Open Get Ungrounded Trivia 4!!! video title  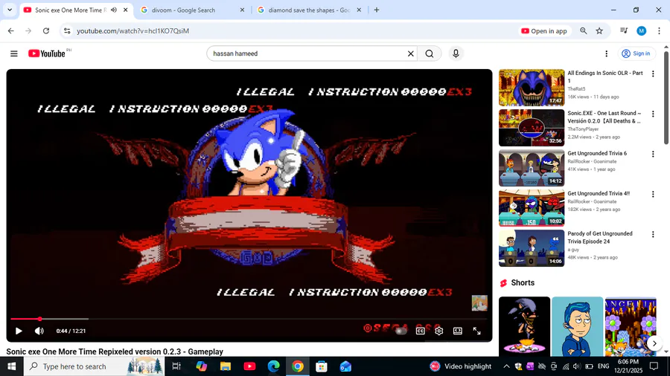599,193
